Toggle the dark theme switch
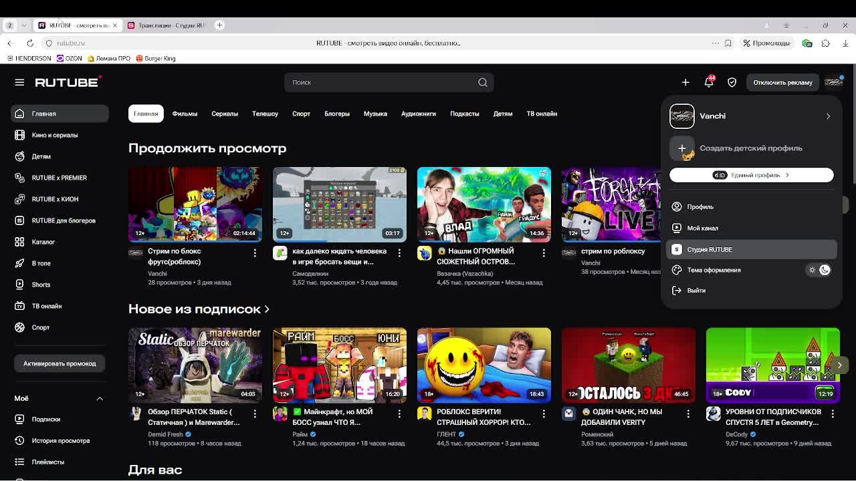 coord(819,270)
